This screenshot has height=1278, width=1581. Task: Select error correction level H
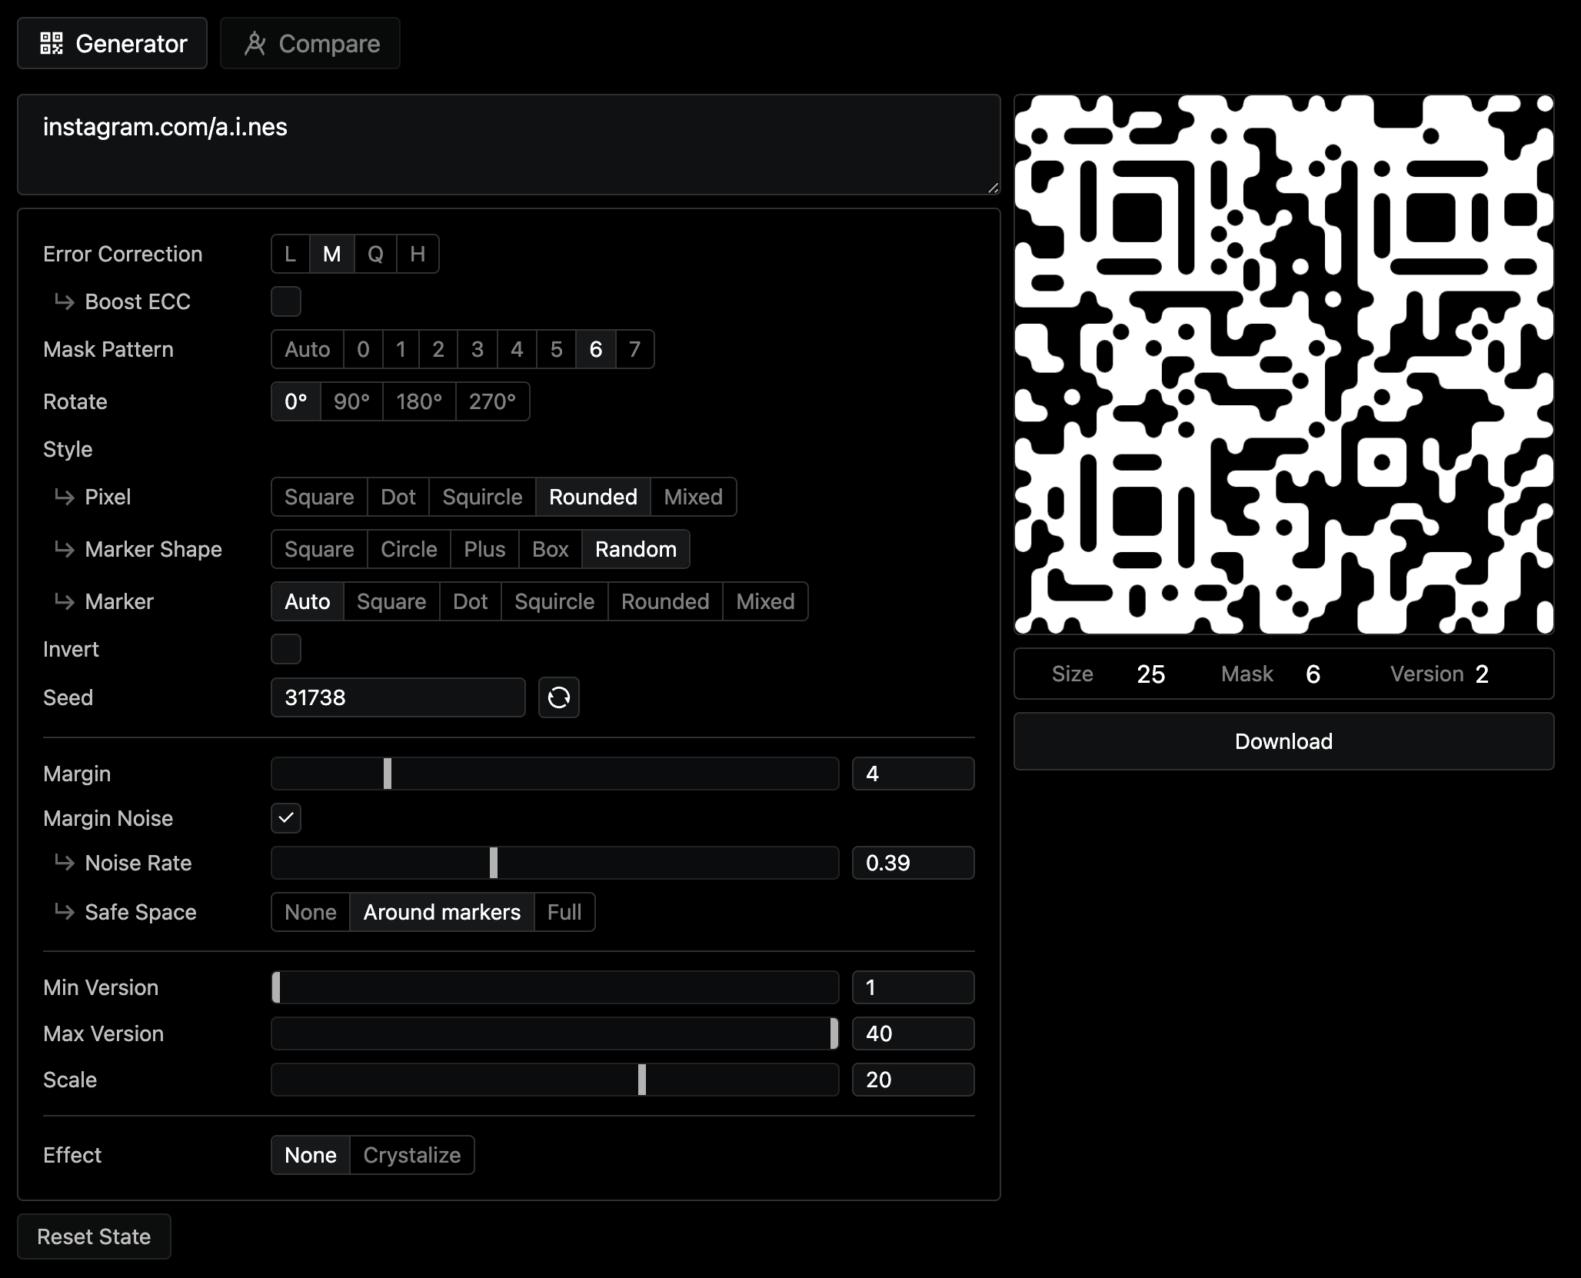tap(416, 253)
